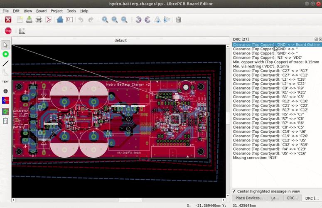Switch to the ERC tab

tap(293, 198)
